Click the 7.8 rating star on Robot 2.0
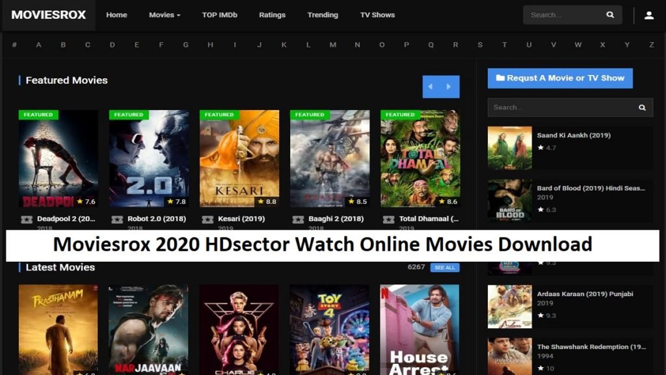This screenshot has width=666, height=375. point(170,202)
